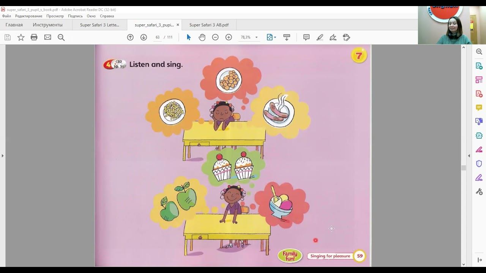
Task: Open the Справка menu
Action: pyautogui.click(x=107, y=16)
